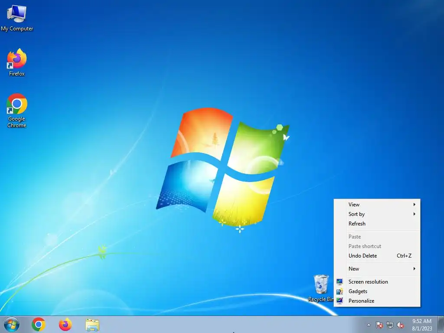Click the muted volume tray icon
The height and width of the screenshot is (333, 444).
[x=400, y=325]
